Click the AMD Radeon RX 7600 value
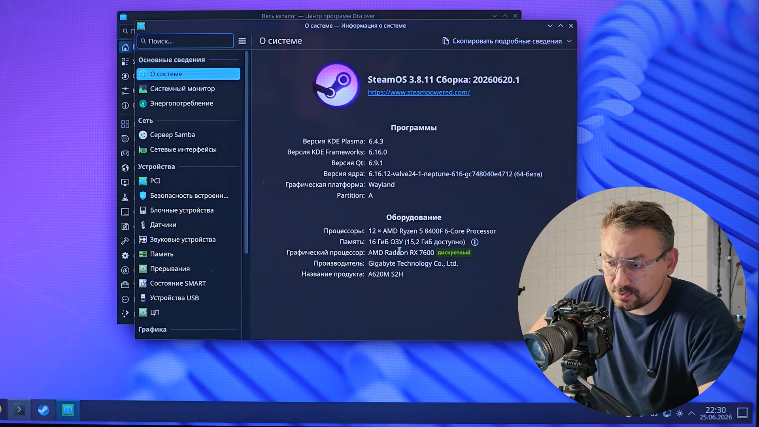The image size is (759, 427). tap(401, 253)
